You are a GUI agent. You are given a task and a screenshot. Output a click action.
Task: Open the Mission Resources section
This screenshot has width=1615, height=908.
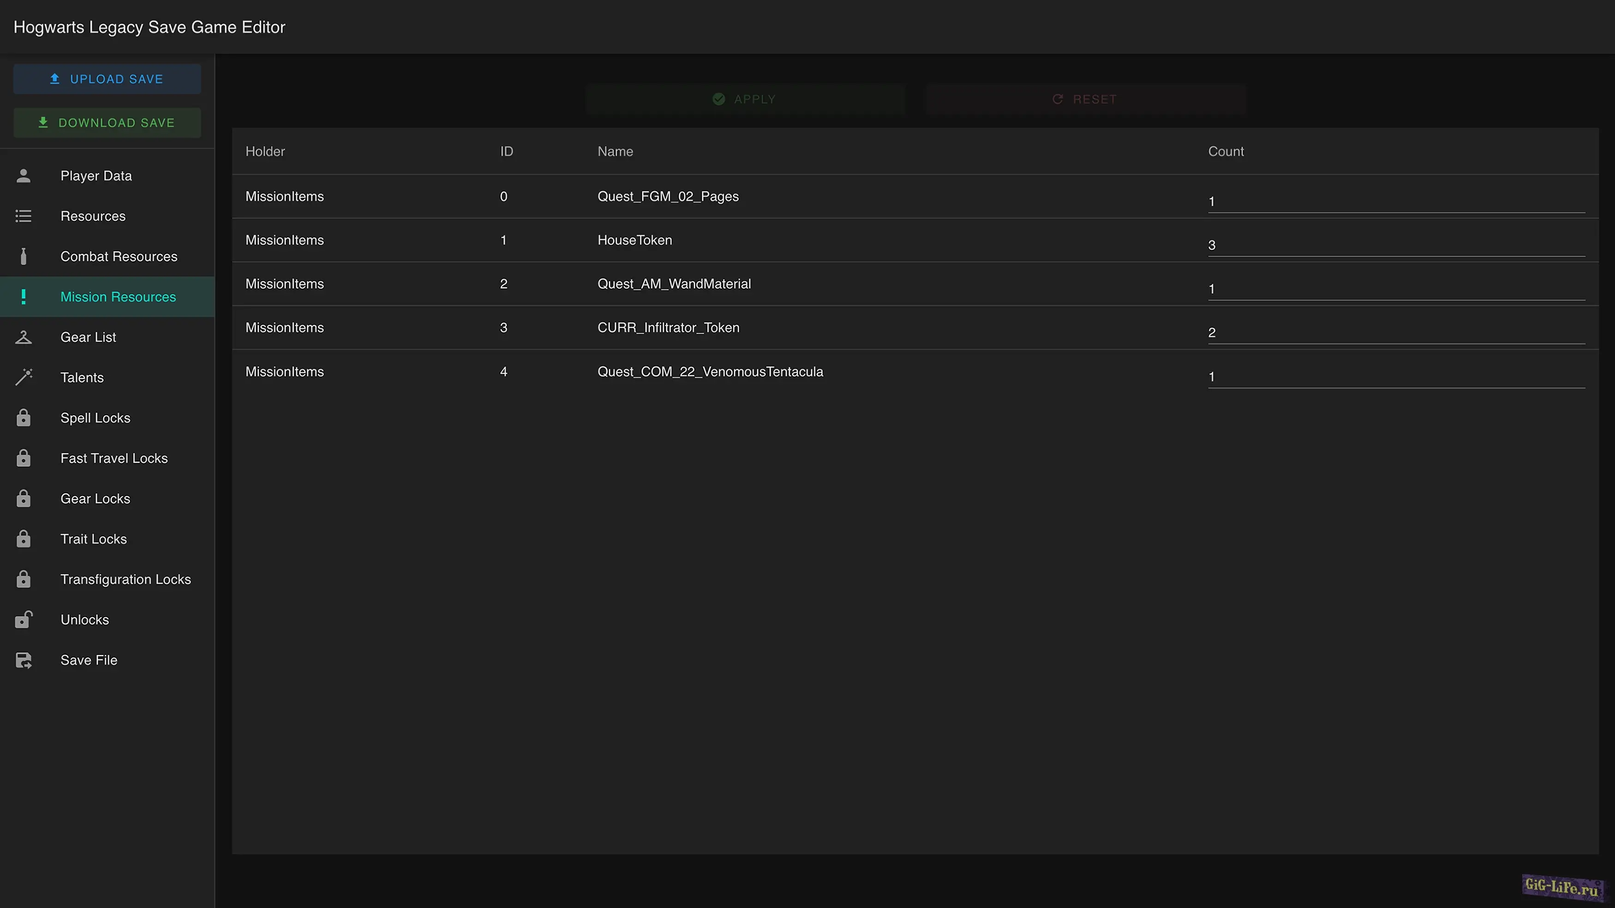118,297
